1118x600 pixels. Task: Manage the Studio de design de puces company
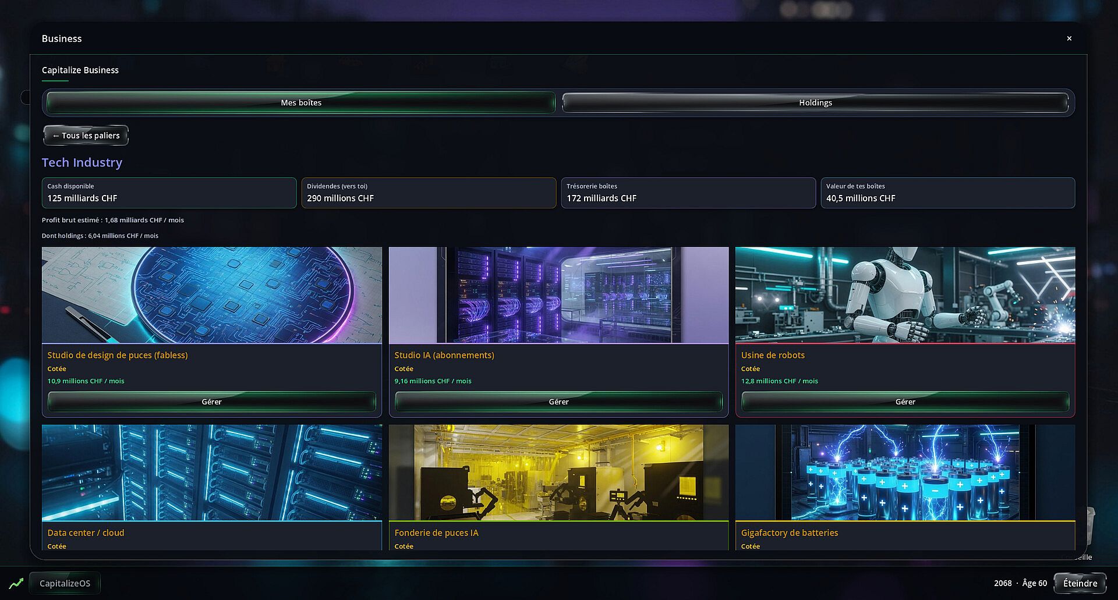point(211,402)
